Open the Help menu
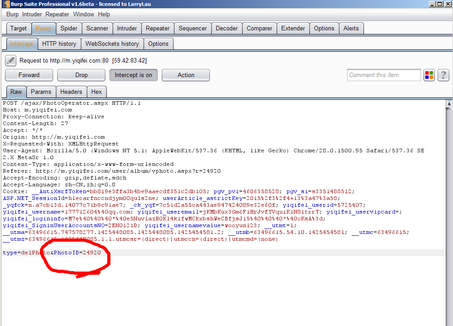The height and width of the screenshot is (326, 453). (x=104, y=15)
